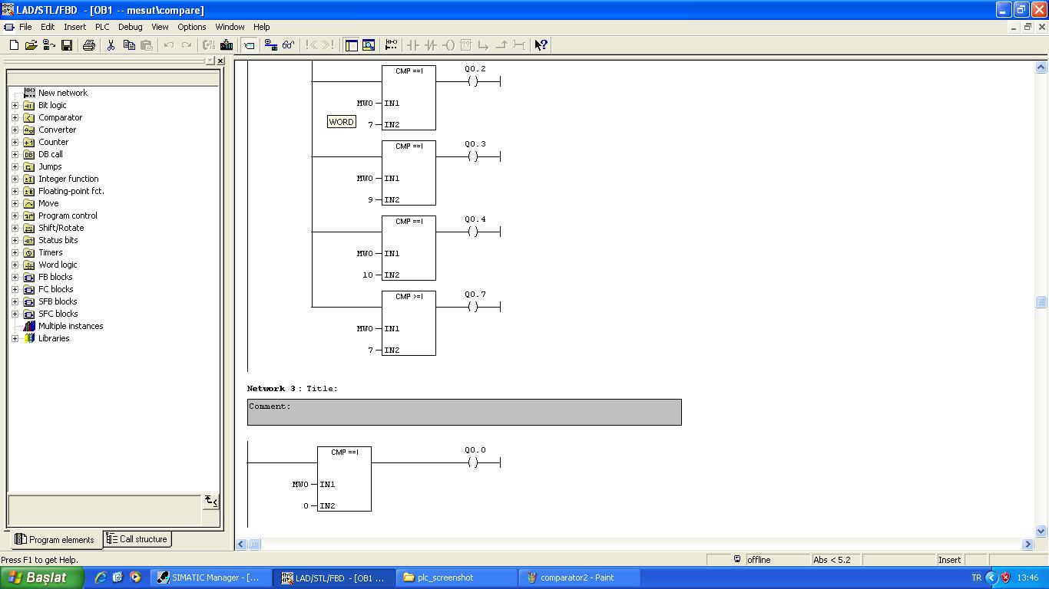Image resolution: width=1049 pixels, height=589 pixels.
Task: Expand the Comparator tree node
Action: tap(15, 117)
